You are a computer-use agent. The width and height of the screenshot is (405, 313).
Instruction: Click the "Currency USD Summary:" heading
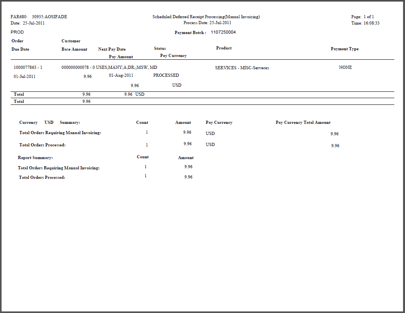(50, 122)
